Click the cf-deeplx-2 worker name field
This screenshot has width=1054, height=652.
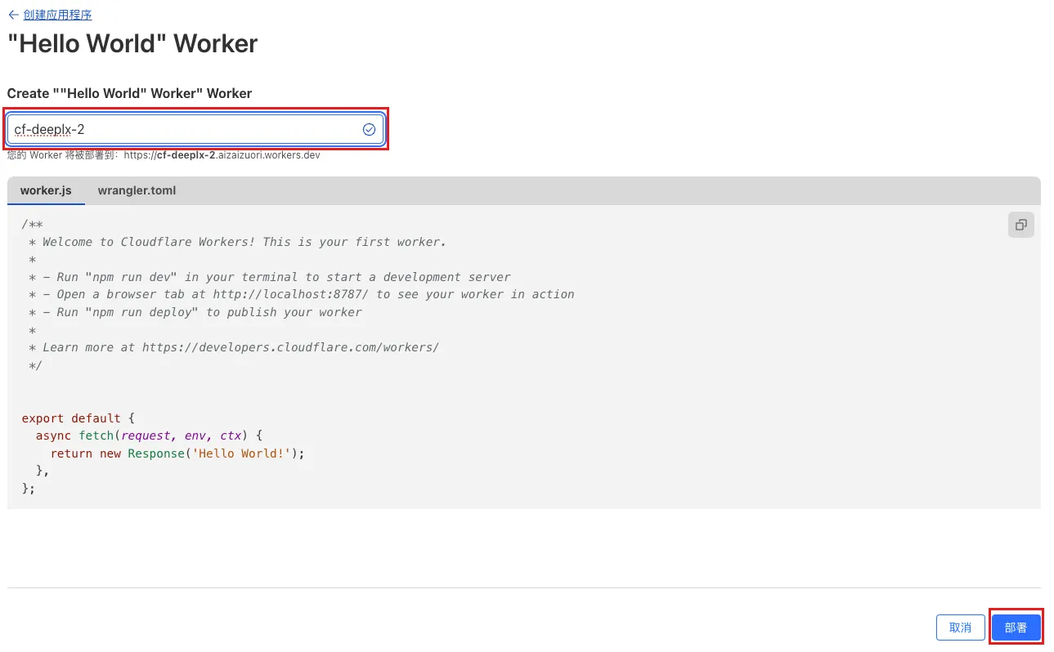[195, 129]
